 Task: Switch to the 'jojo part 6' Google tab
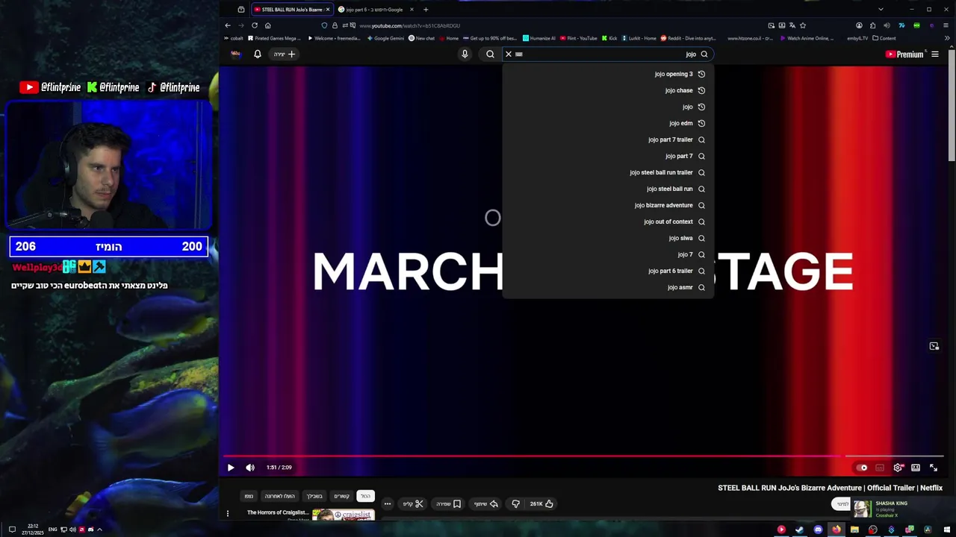[374, 10]
